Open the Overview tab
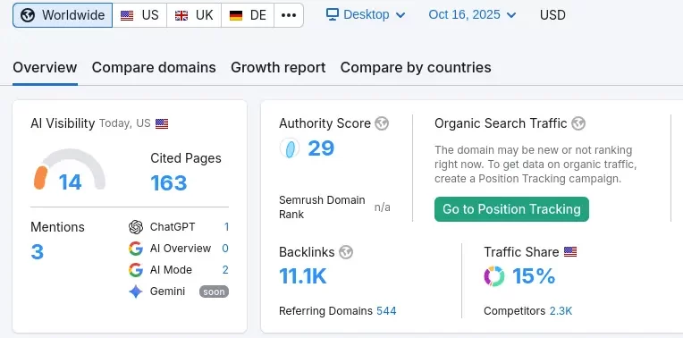 point(45,68)
